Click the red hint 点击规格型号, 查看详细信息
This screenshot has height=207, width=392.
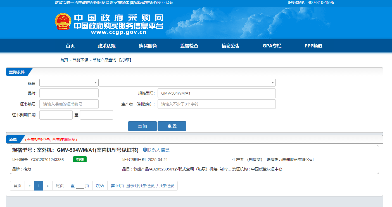click(51, 139)
